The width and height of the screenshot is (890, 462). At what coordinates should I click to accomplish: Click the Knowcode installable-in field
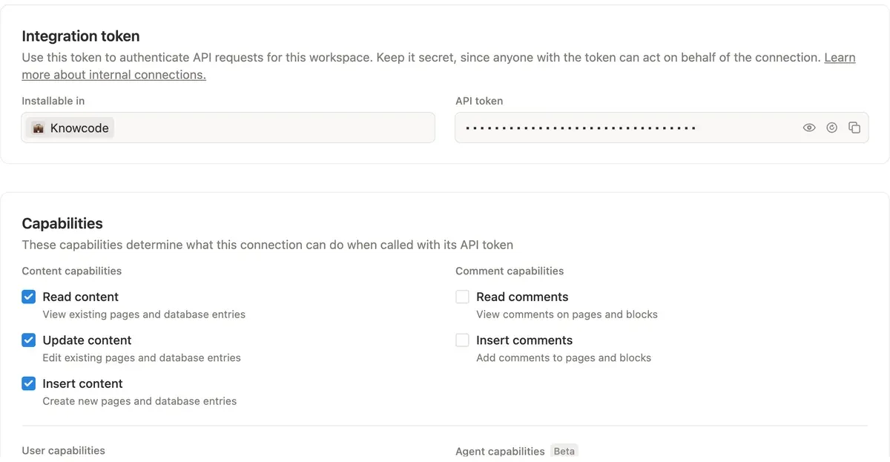coord(228,128)
